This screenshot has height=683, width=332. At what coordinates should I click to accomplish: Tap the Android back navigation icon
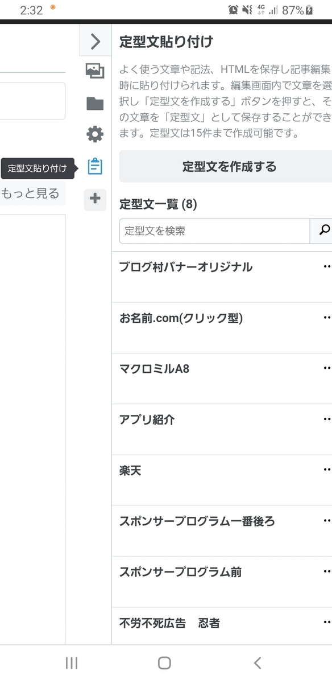[x=258, y=663]
